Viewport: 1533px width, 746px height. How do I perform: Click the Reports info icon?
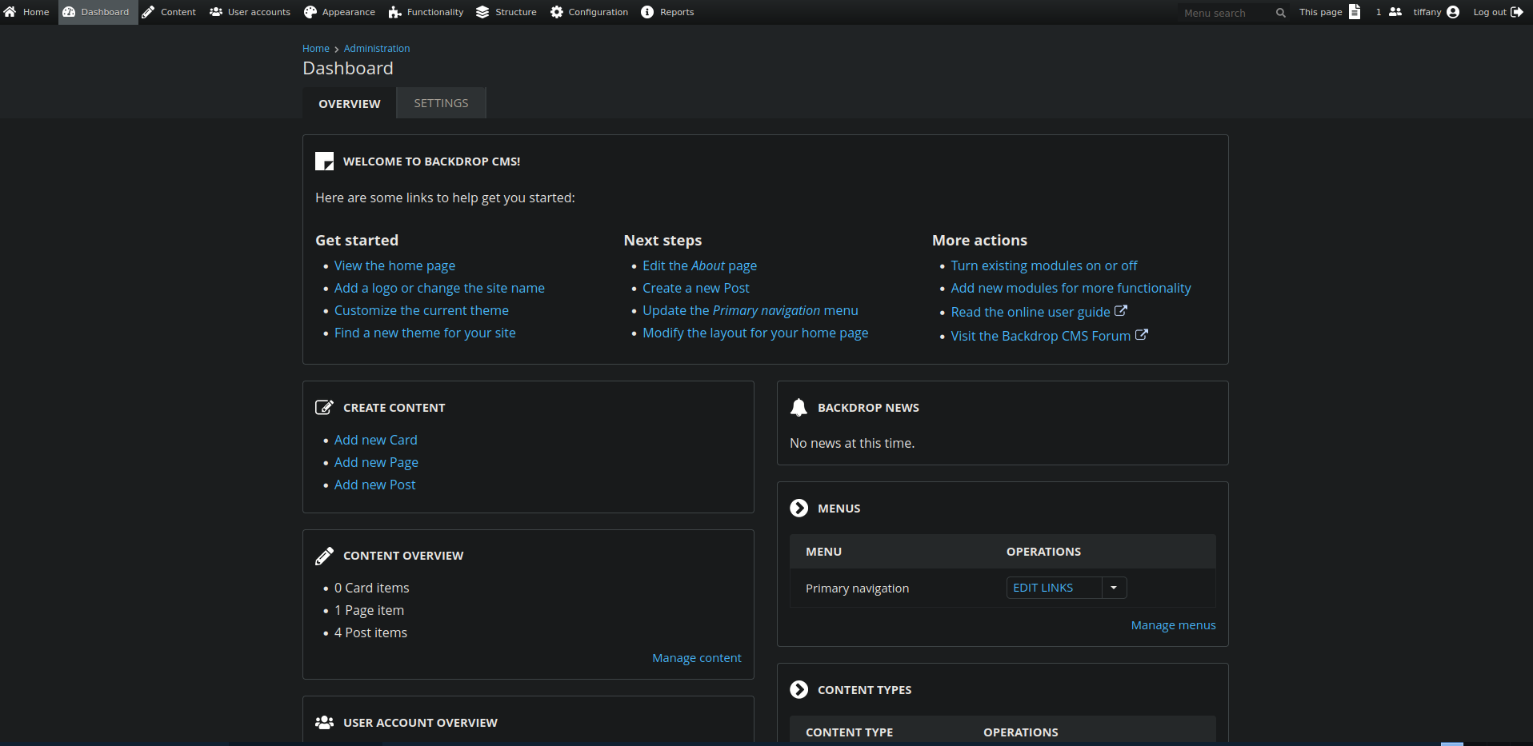tap(647, 12)
